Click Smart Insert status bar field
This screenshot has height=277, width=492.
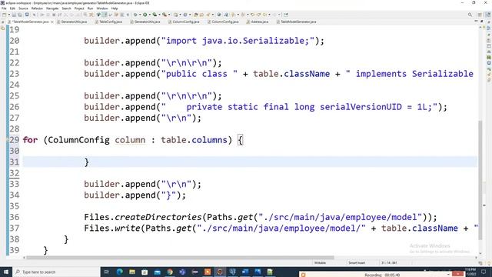[x=357, y=263]
